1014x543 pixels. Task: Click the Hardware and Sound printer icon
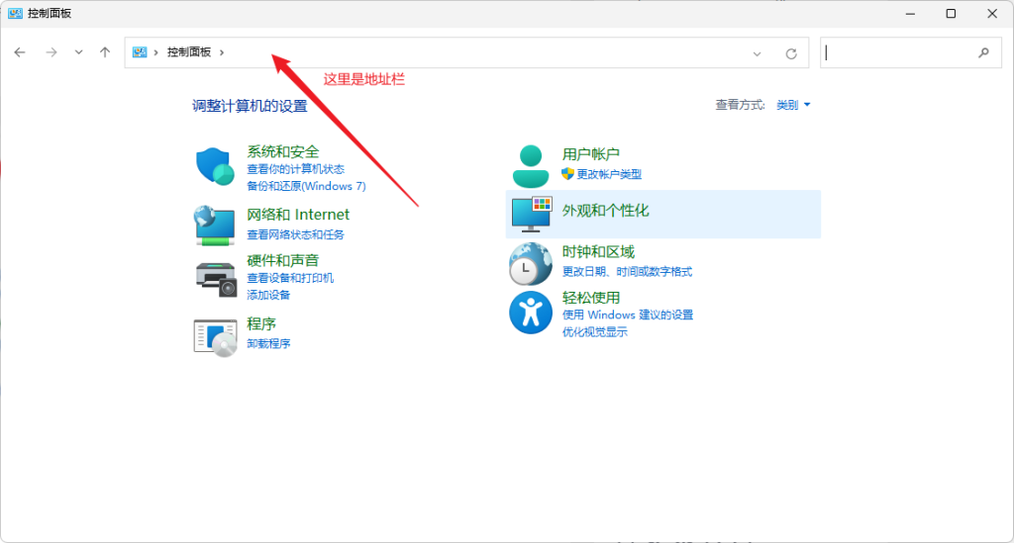(x=216, y=280)
